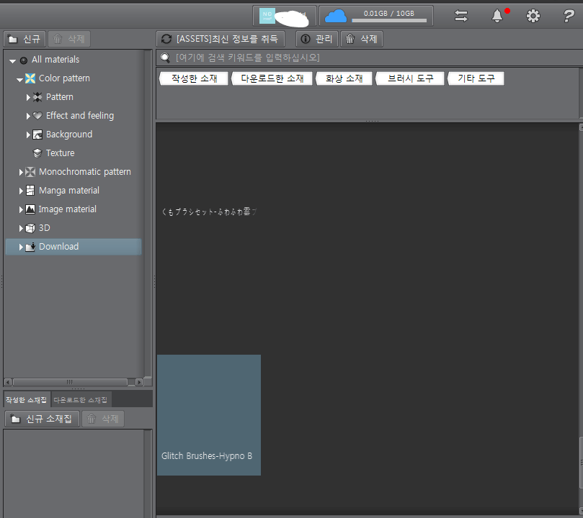Click the ASSETS 최신 정보를 취득 button

point(221,39)
